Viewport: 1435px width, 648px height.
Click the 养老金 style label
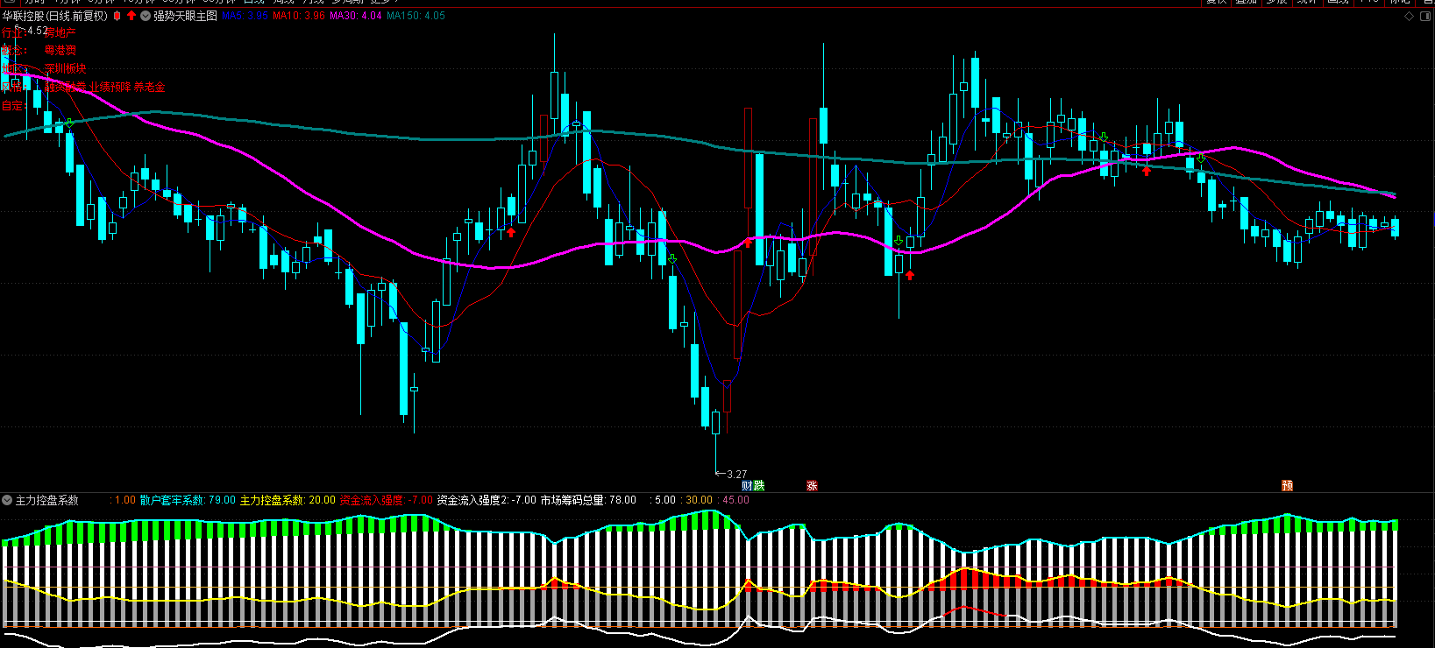[x=150, y=87]
